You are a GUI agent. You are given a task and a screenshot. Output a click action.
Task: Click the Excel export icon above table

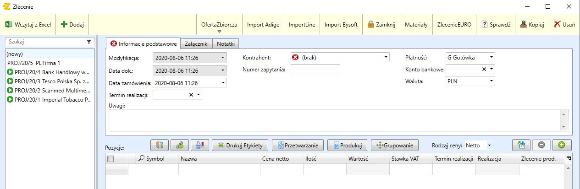pos(521,145)
